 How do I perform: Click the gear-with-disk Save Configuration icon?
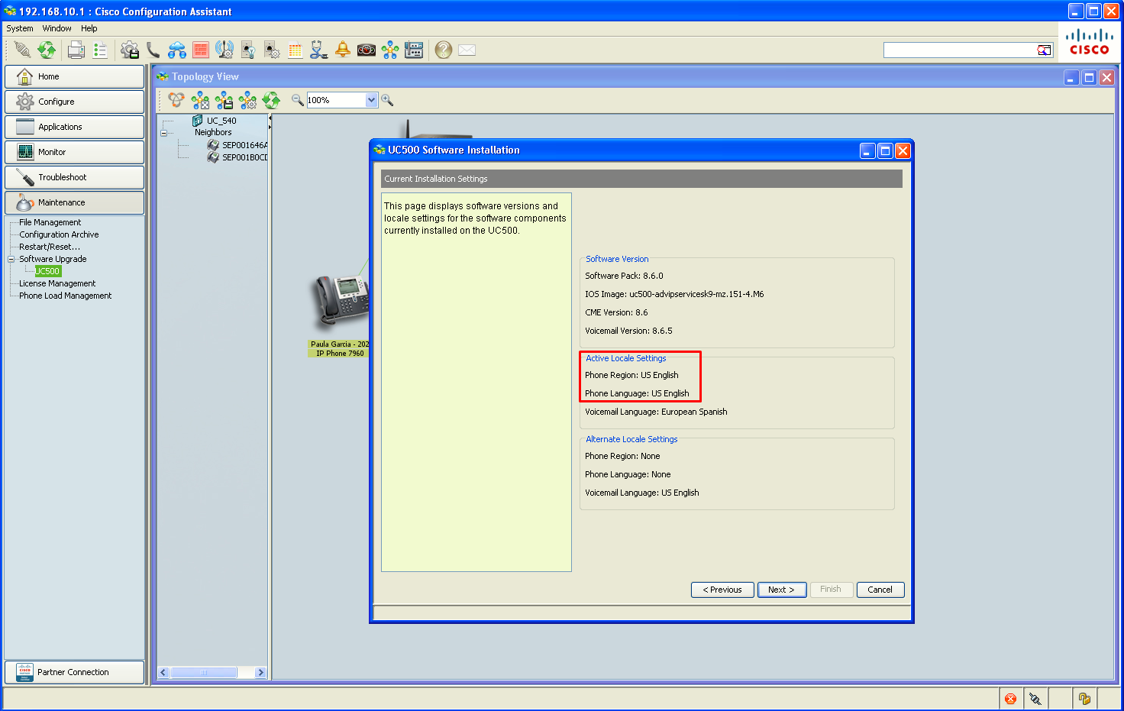[x=130, y=50]
